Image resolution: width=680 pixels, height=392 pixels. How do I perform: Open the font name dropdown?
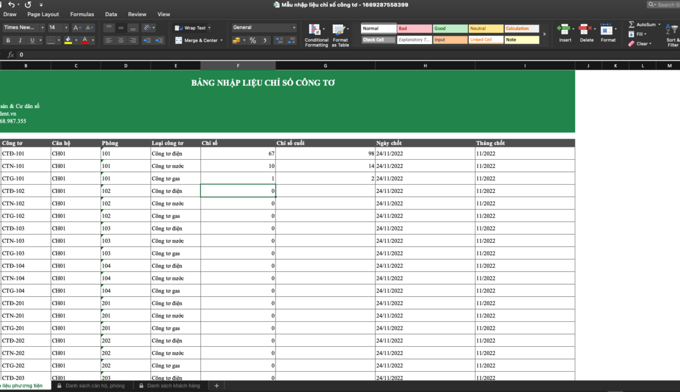tap(42, 28)
